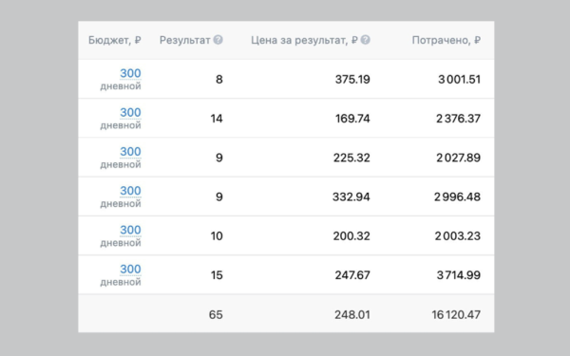Click the result value 15
The image size is (570, 356).
[x=217, y=275]
